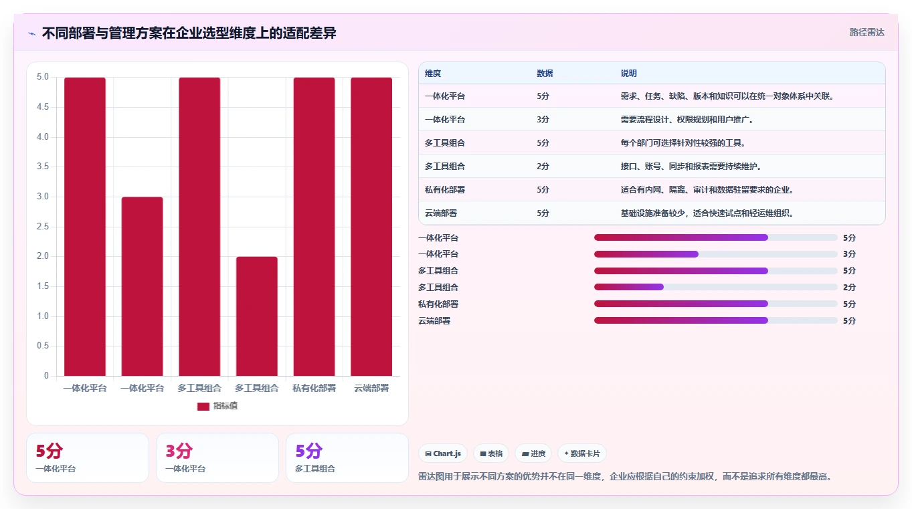The width and height of the screenshot is (912, 509).
Task: Click the 说明 column header in the table
Action: click(x=629, y=74)
